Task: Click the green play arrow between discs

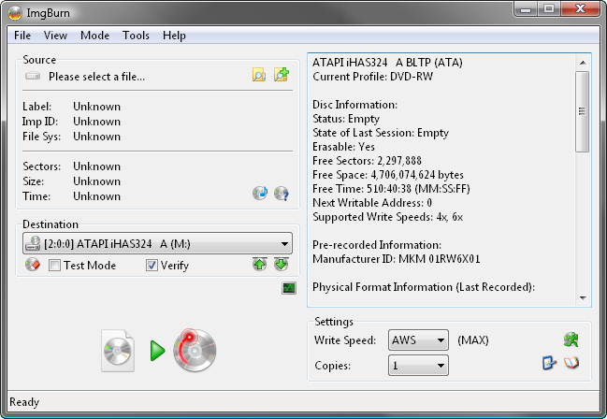Action: point(157,351)
